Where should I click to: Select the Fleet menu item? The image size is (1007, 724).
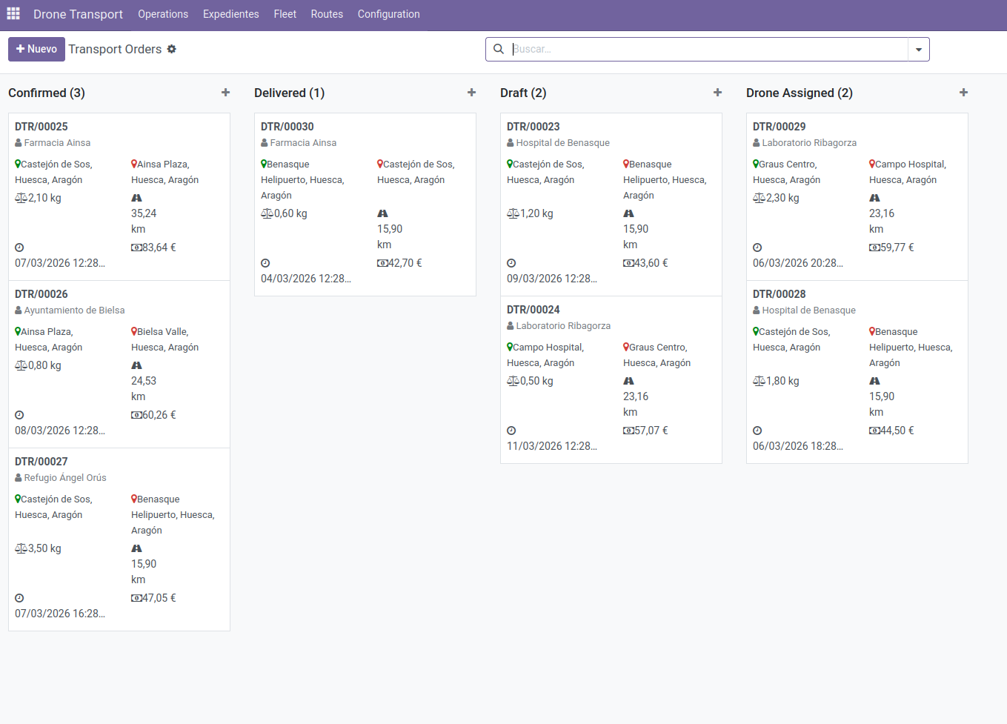point(285,13)
